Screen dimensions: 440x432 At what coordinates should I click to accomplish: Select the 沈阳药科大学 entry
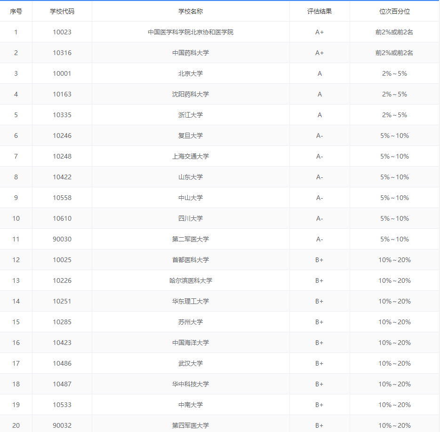[x=191, y=94]
